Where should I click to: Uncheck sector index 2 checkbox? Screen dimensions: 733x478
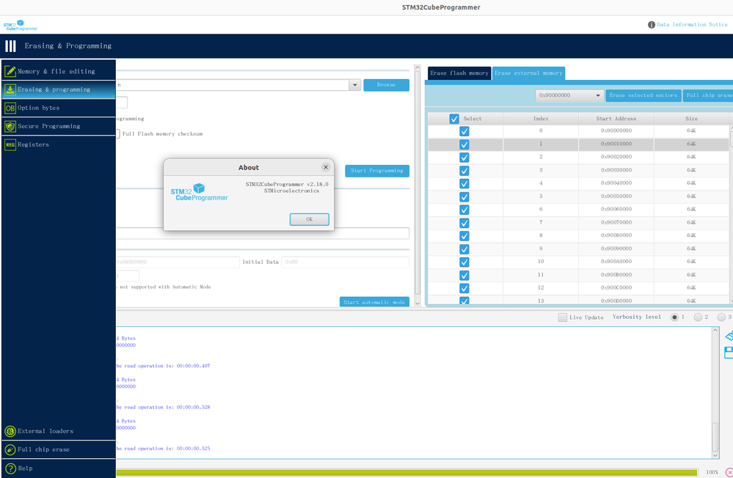click(464, 158)
